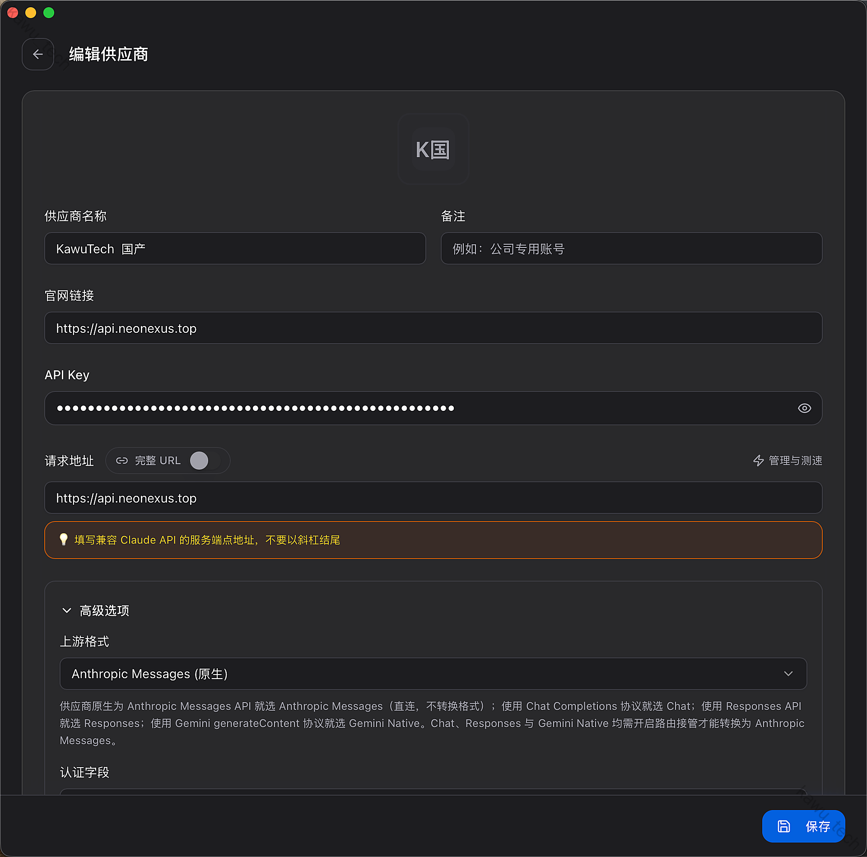The image size is (867, 857).
Task: Click the API Key password field
Action: click(433, 408)
